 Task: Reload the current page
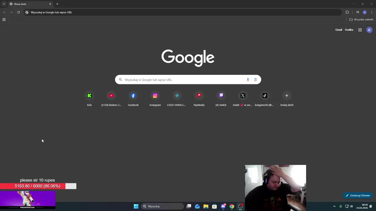(19, 12)
